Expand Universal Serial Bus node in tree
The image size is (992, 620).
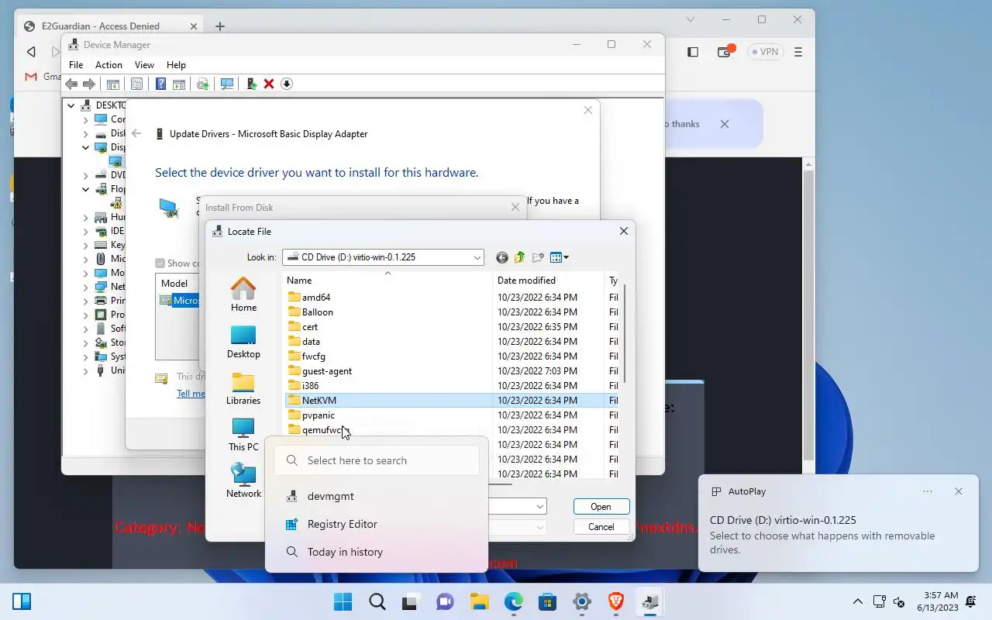(86, 370)
